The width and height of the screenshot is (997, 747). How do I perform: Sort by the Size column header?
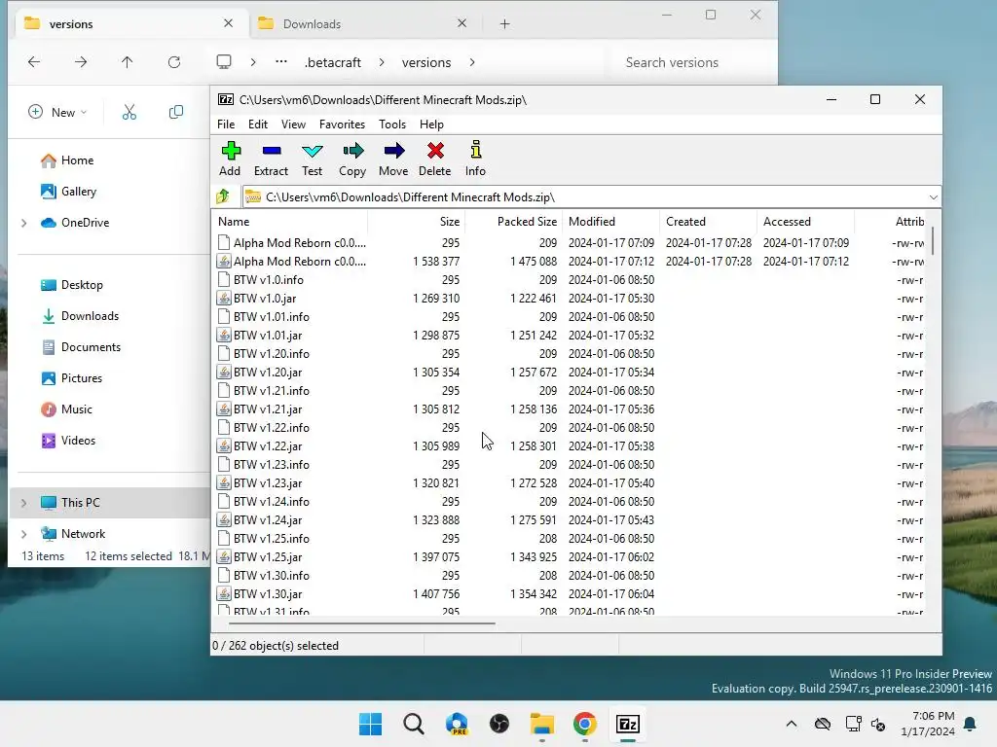tap(417, 222)
